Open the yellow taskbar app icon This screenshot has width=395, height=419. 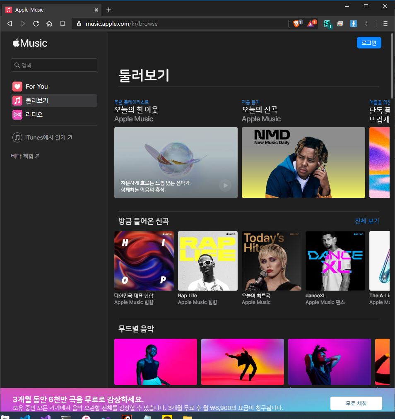pyautogui.click(x=167, y=417)
